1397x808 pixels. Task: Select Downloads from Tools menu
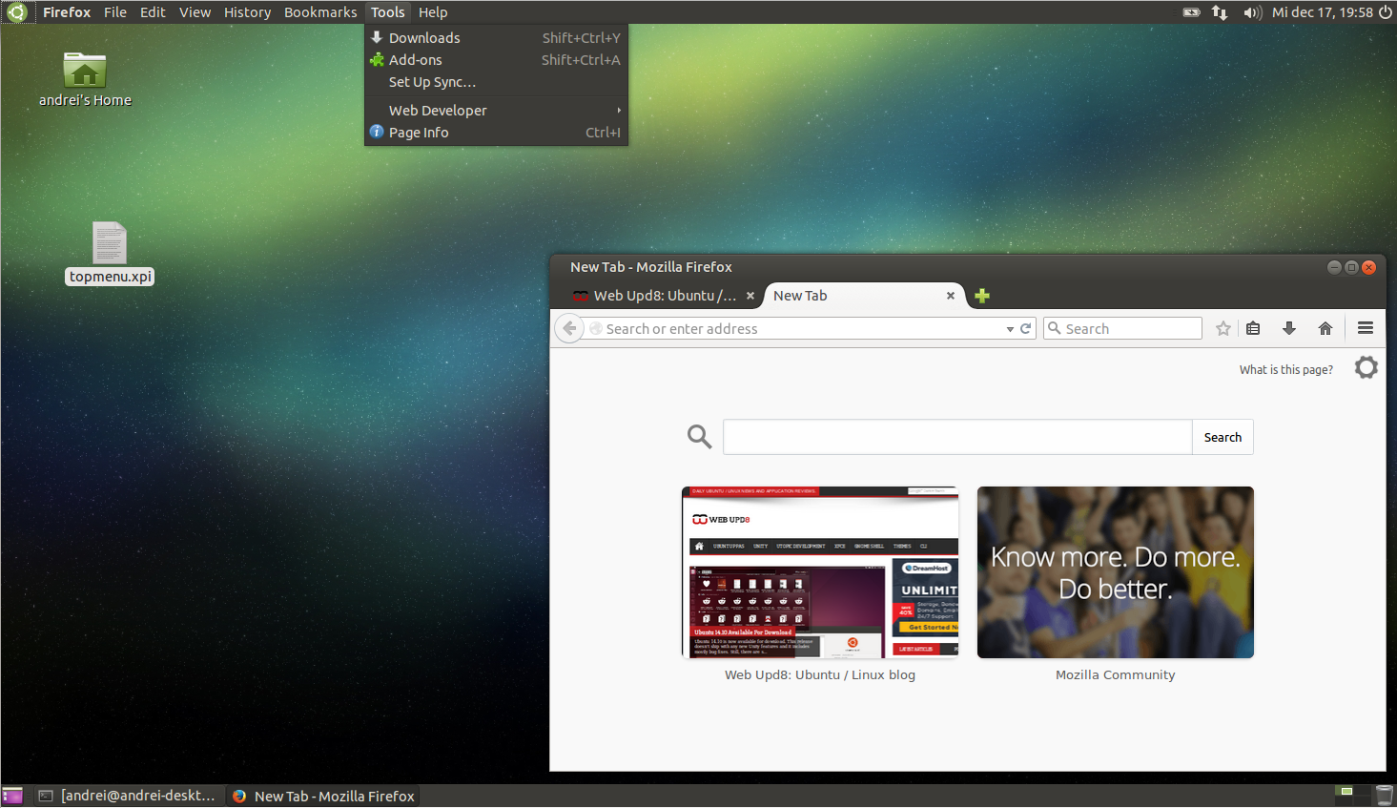(x=496, y=37)
